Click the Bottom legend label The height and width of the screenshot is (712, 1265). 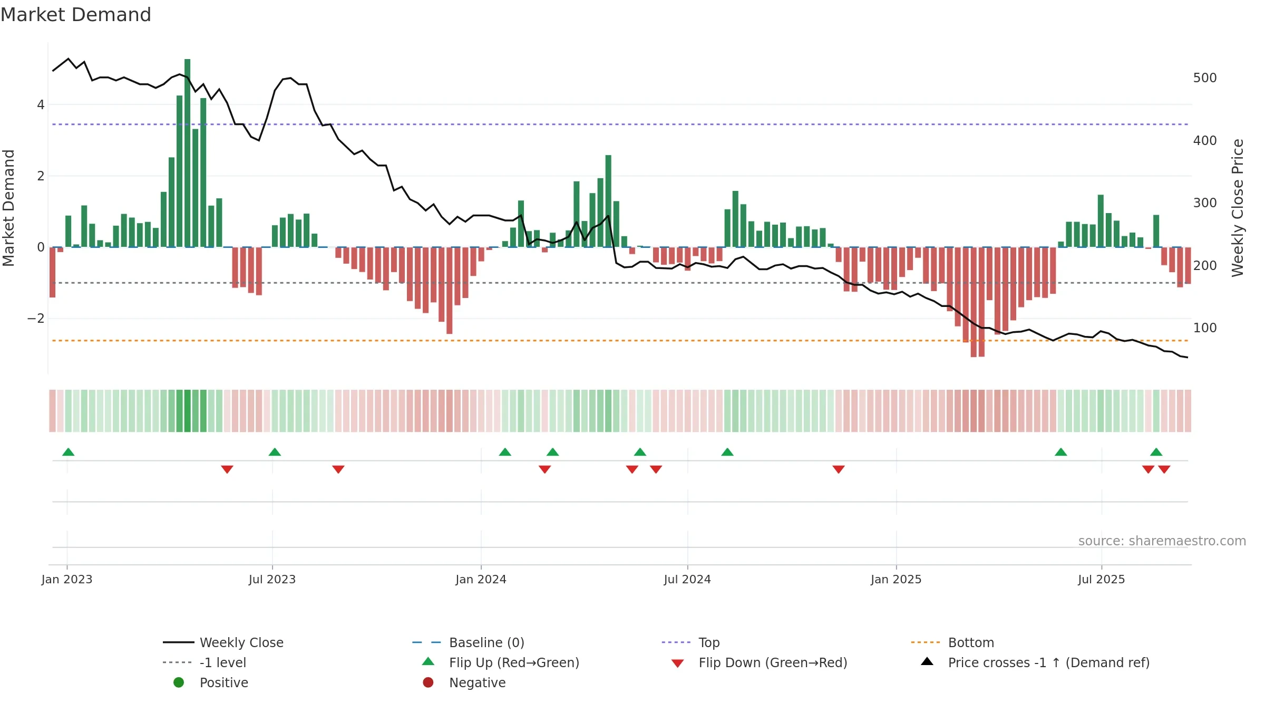(x=971, y=642)
